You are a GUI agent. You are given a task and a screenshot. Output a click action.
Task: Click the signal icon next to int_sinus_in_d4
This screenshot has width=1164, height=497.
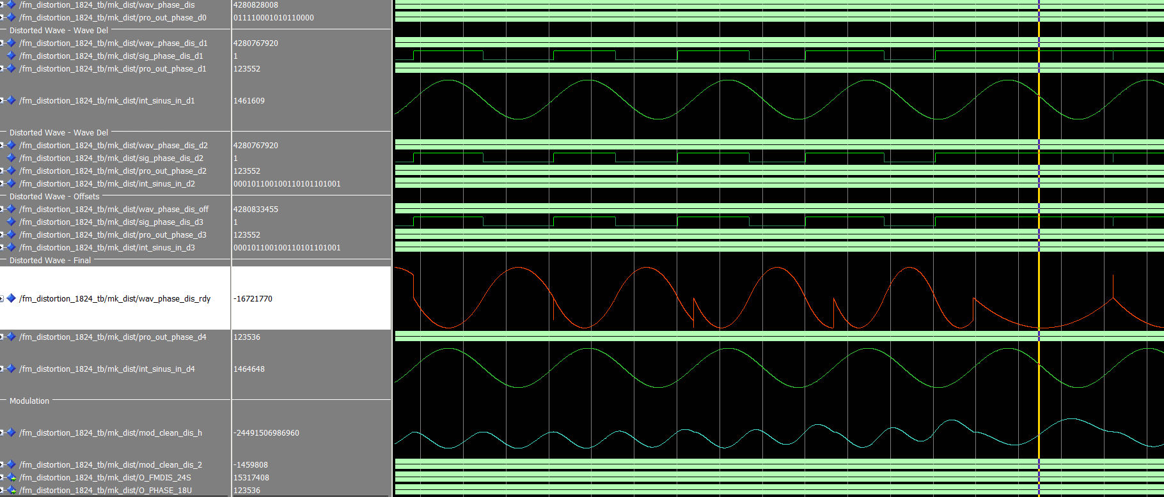pos(11,369)
